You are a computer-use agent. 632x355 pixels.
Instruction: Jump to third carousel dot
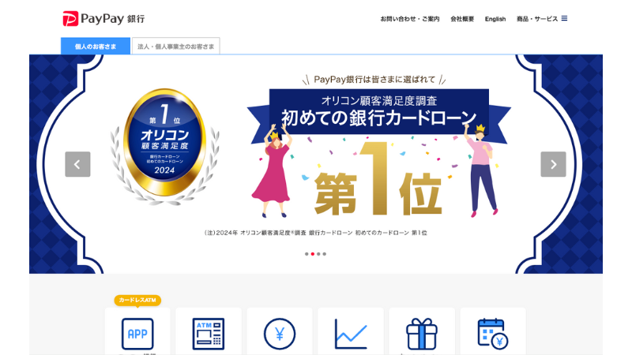click(x=318, y=254)
